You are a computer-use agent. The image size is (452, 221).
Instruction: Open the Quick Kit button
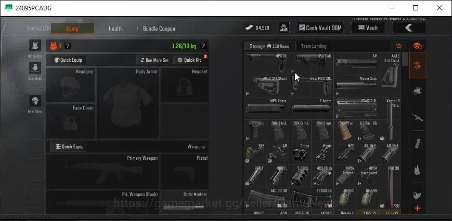pos(189,60)
